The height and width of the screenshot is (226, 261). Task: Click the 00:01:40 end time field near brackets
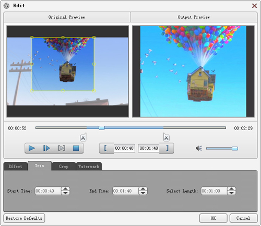click(149, 148)
